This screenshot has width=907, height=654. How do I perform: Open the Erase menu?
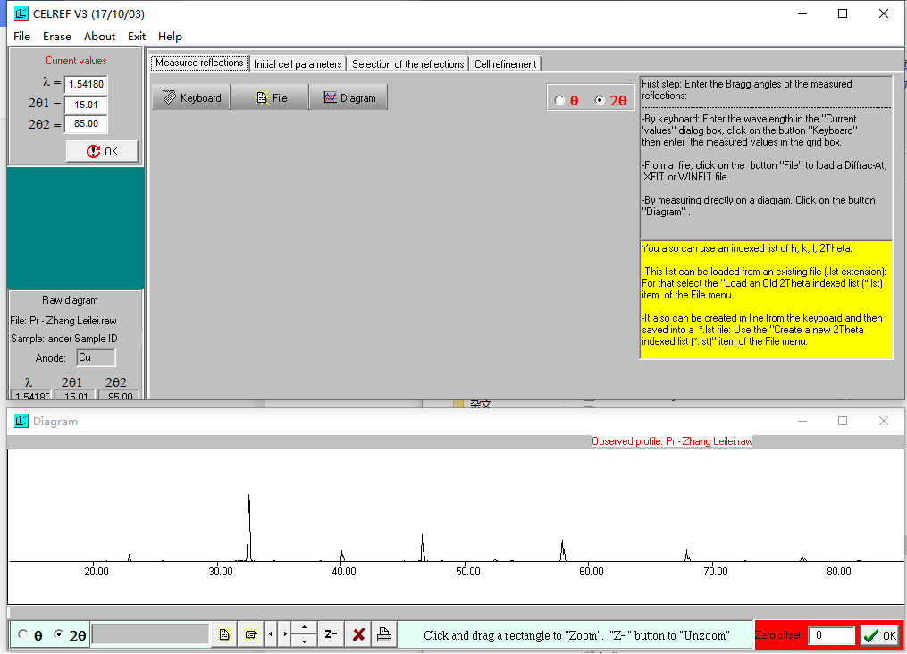tap(57, 37)
